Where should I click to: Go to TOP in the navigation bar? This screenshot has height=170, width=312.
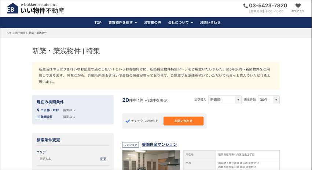point(98,23)
